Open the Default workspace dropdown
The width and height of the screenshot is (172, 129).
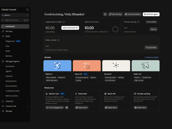[15, 15]
